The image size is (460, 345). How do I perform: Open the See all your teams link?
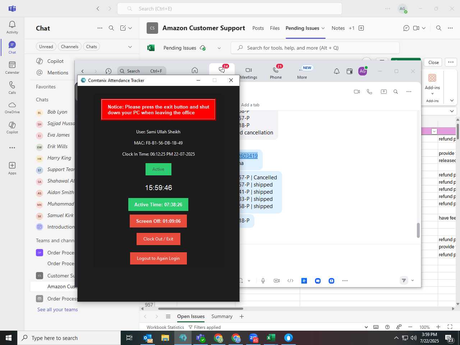[x=57, y=309]
